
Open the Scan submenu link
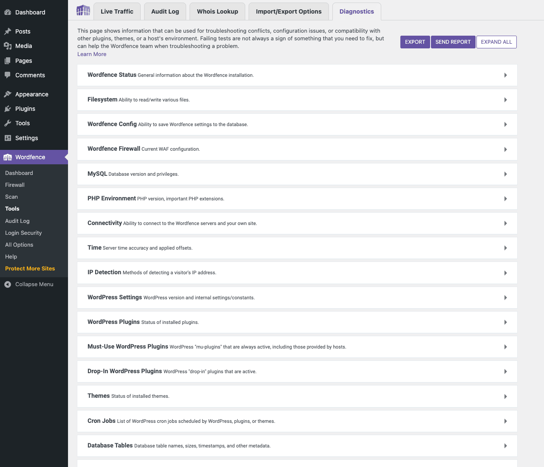point(11,197)
